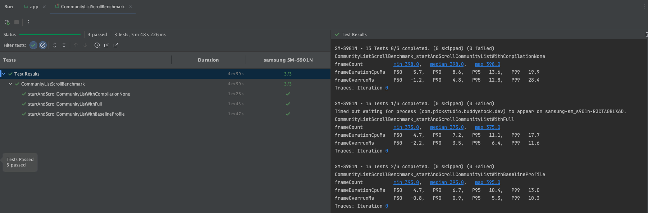Viewport: 648px width, 213px height.
Task: Collapse the CommunityListScrollBenchmark class node
Action: 10,84
